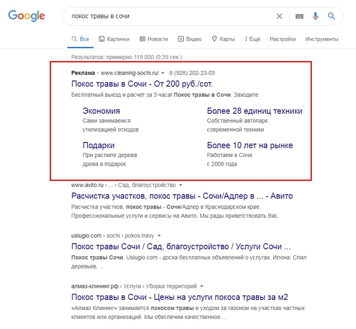Expand the cleaning-sochi.ru ad dropdown arrow
This screenshot has height=329, width=356.
pyautogui.click(x=162, y=73)
